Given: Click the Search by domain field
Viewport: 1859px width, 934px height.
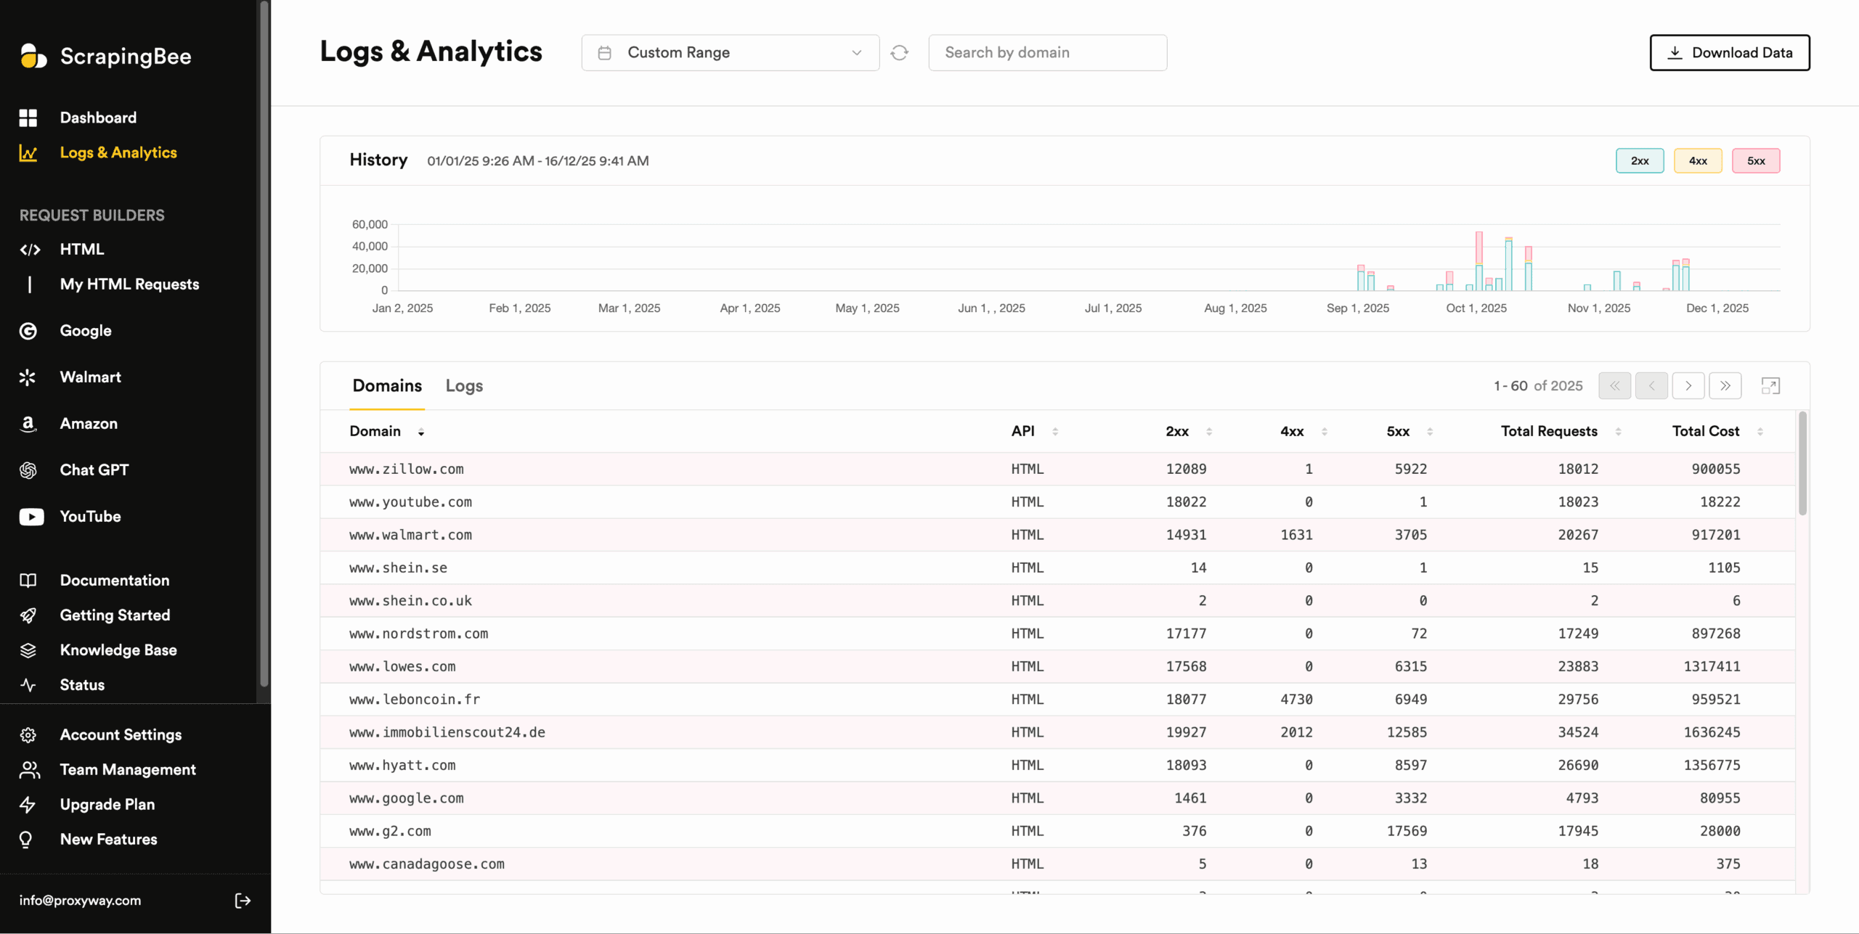Looking at the screenshot, I should tap(1047, 53).
